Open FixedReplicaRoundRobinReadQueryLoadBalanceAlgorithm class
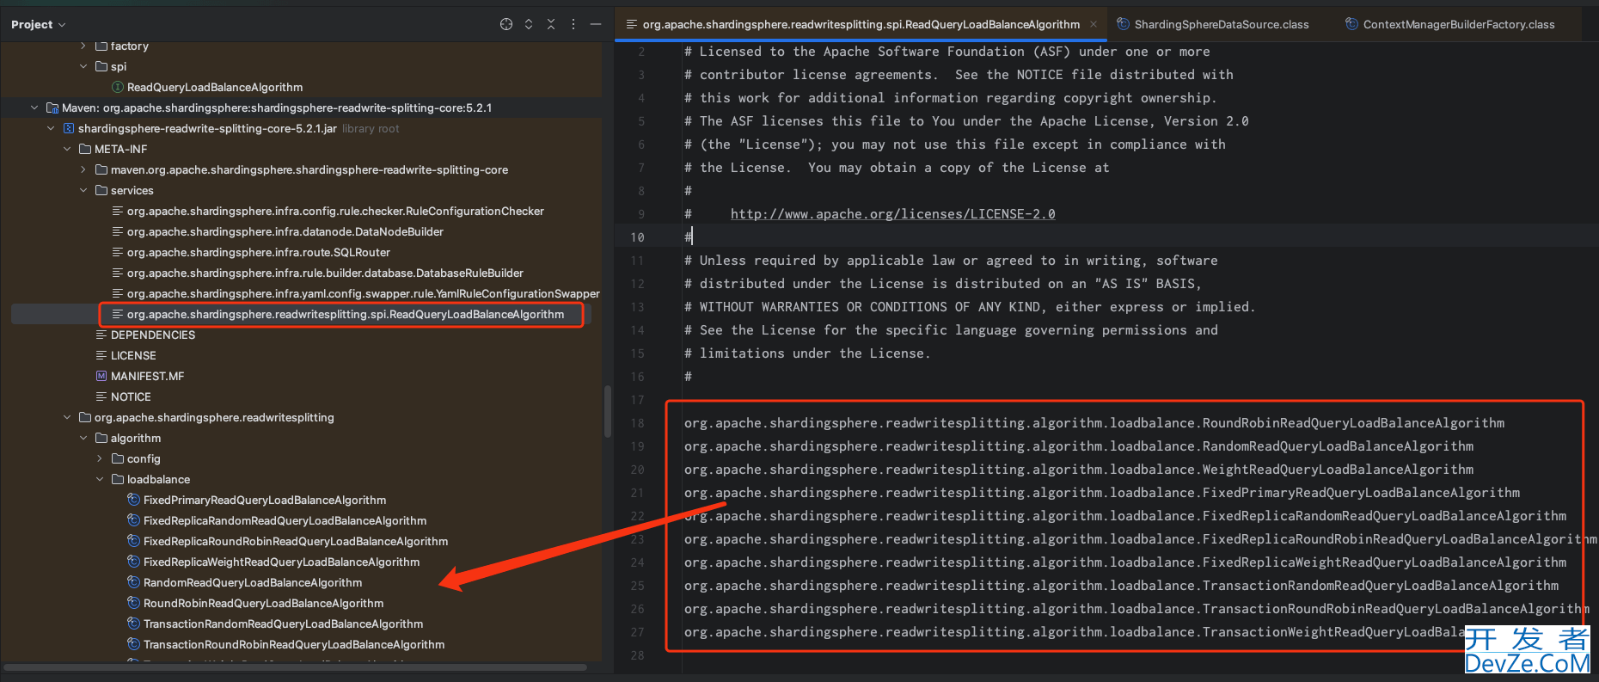The width and height of the screenshot is (1599, 682). click(x=296, y=541)
